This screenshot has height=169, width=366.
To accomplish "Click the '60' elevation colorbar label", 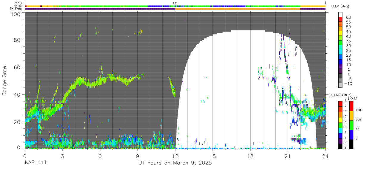I will point(348,18).
